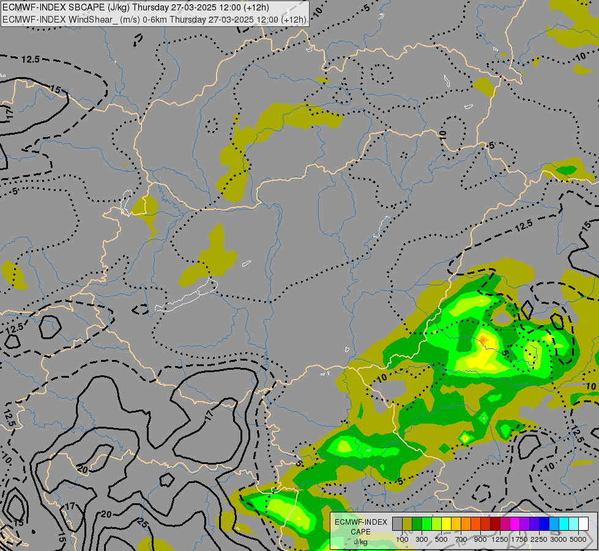
Task: Click the bright magenta legend swatch
Action: (515, 523)
